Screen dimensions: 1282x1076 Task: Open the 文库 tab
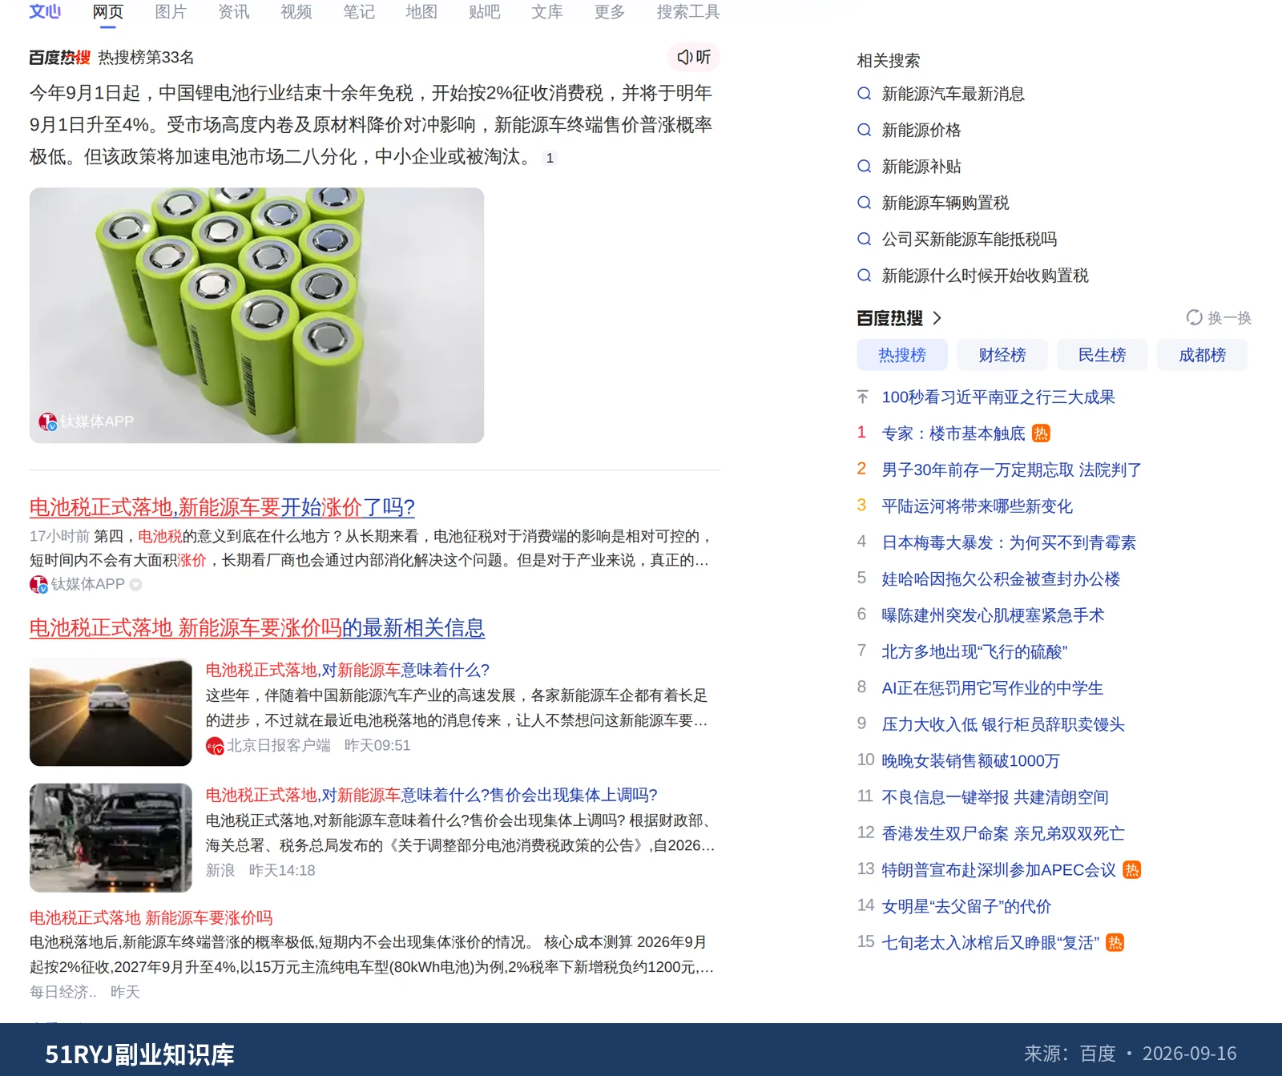(x=547, y=12)
